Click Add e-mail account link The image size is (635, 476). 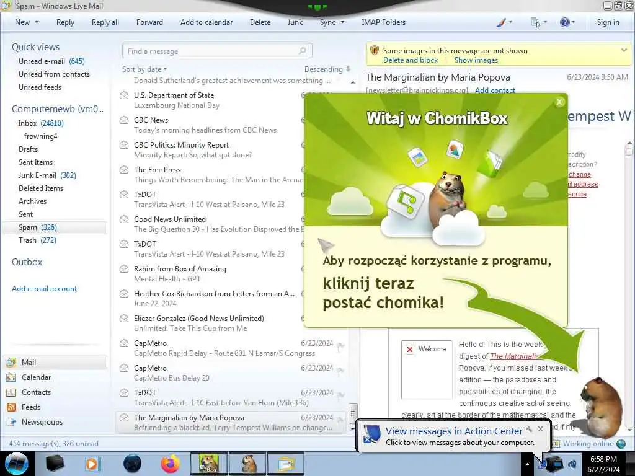click(44, 289)
